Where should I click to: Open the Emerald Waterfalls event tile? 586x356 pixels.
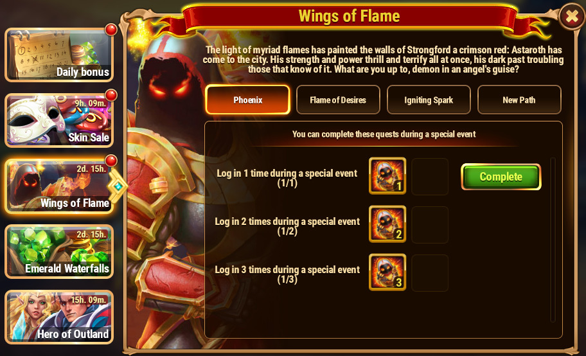point(59,251)
